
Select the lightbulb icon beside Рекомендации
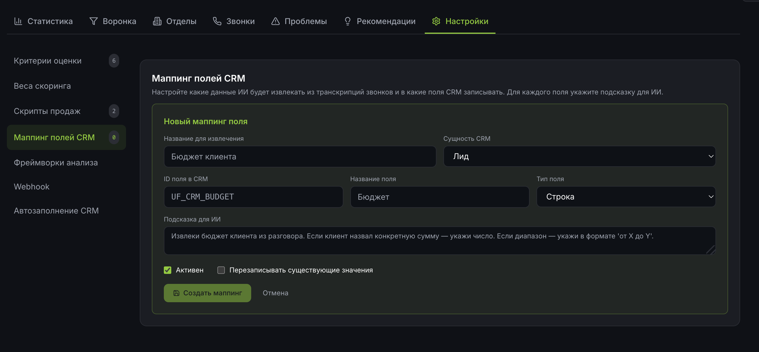point(347,21)
